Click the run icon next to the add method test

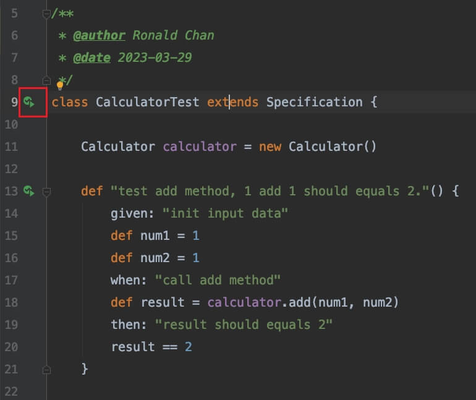[28, 191]
